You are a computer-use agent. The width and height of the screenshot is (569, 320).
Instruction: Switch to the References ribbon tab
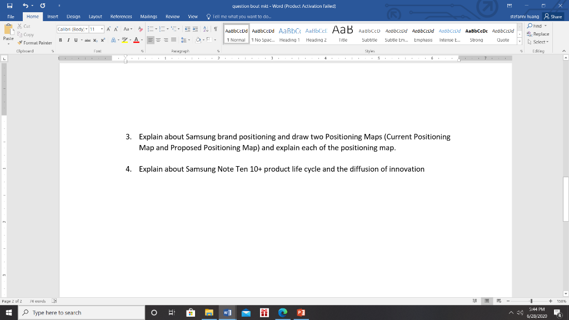121,17
